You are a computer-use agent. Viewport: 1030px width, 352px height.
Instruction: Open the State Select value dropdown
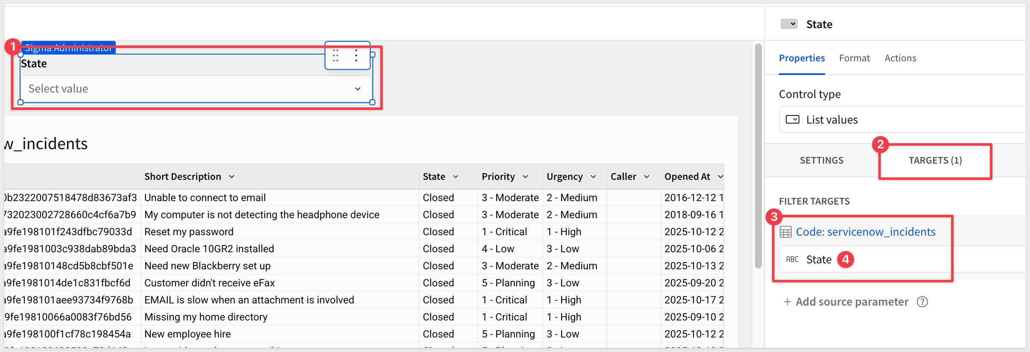click(x=196, y=89)
